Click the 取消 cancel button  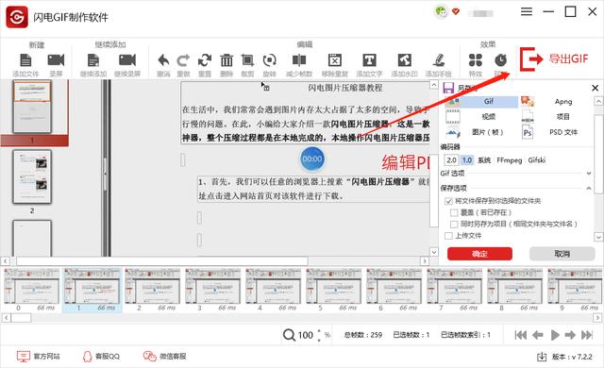tap(562, 254)
